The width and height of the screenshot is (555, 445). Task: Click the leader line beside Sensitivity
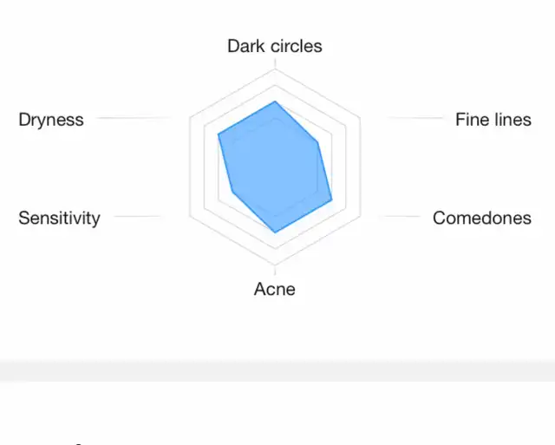click(x=139, y=216)
